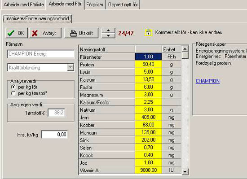Click the Utskrift print button
This screenshot has height=179, width=247.
click(81, 33)
